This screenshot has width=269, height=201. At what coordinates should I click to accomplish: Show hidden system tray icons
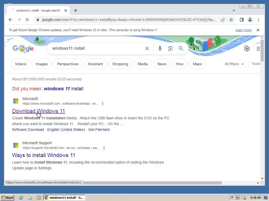pyautogui.click(x=232, y=197)
